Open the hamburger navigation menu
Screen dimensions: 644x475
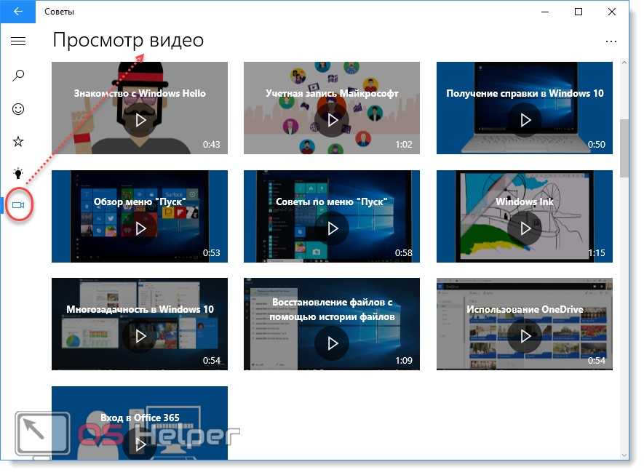(18, 41)
